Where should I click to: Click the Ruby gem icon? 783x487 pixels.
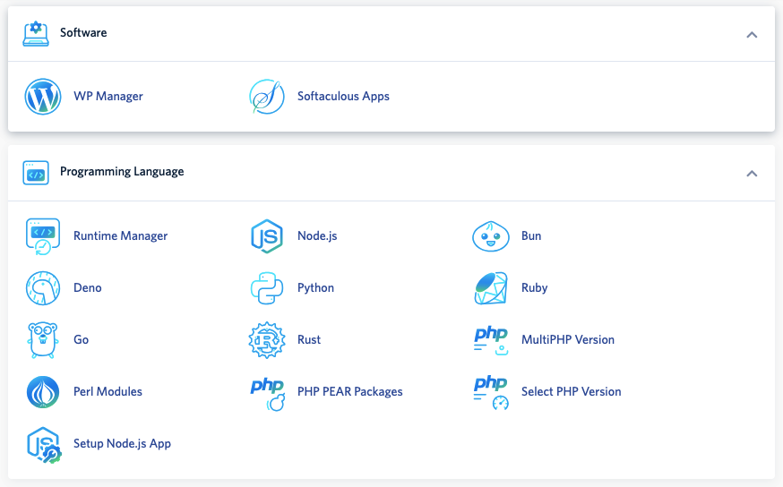[491, 288]
